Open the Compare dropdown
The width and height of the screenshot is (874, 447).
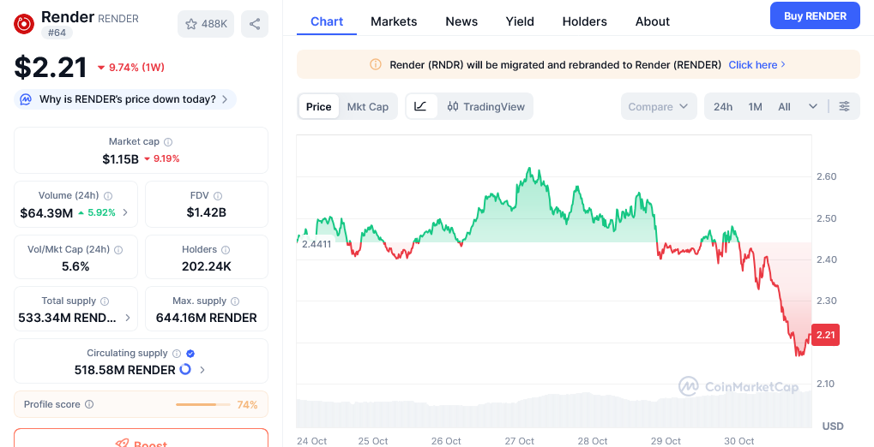tap(658, 106)
